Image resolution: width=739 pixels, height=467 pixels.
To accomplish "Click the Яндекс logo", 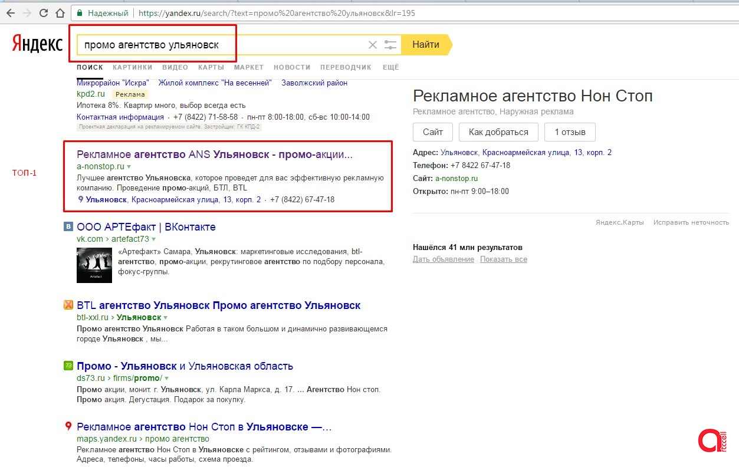I will [x=37, y=45].
